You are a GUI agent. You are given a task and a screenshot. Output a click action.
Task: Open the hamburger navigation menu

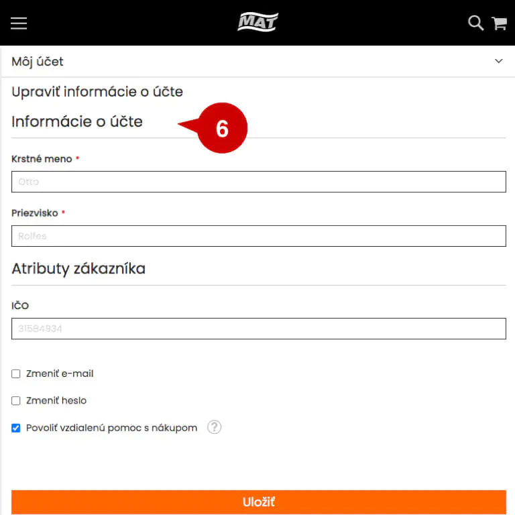19,23
